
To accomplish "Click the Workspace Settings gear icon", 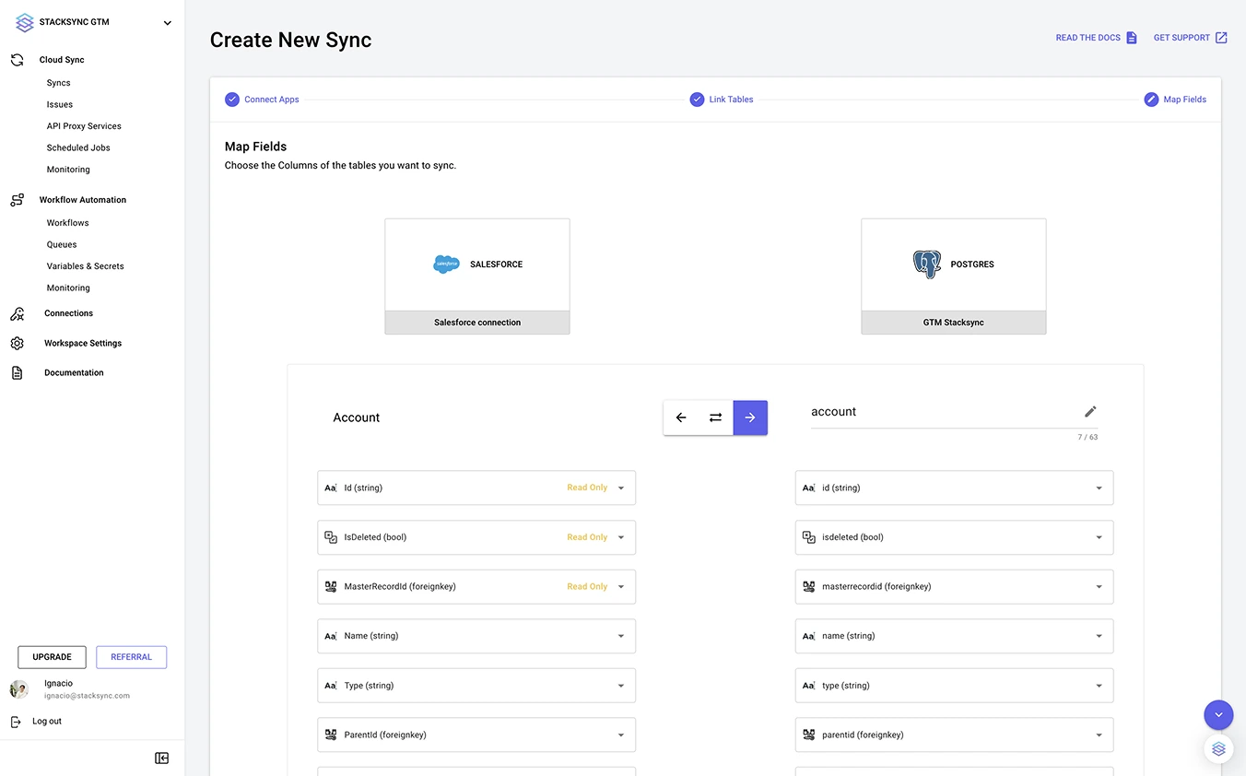I will point(17,343).
